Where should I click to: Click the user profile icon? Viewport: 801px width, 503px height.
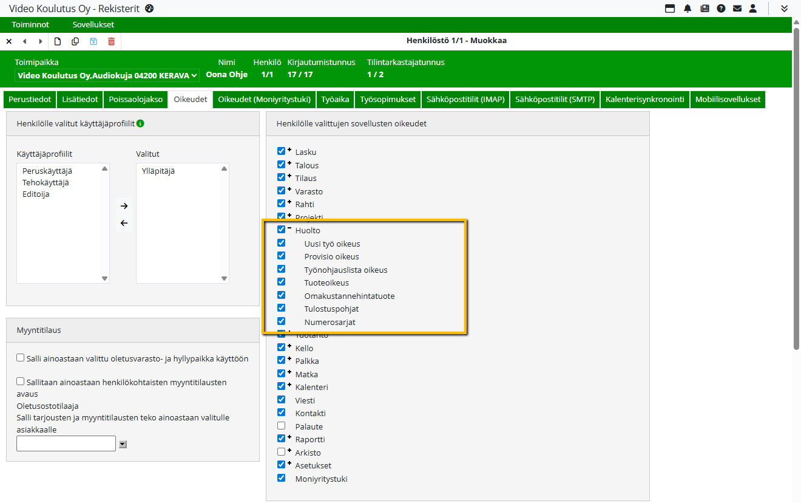click(x=753, y=9)
